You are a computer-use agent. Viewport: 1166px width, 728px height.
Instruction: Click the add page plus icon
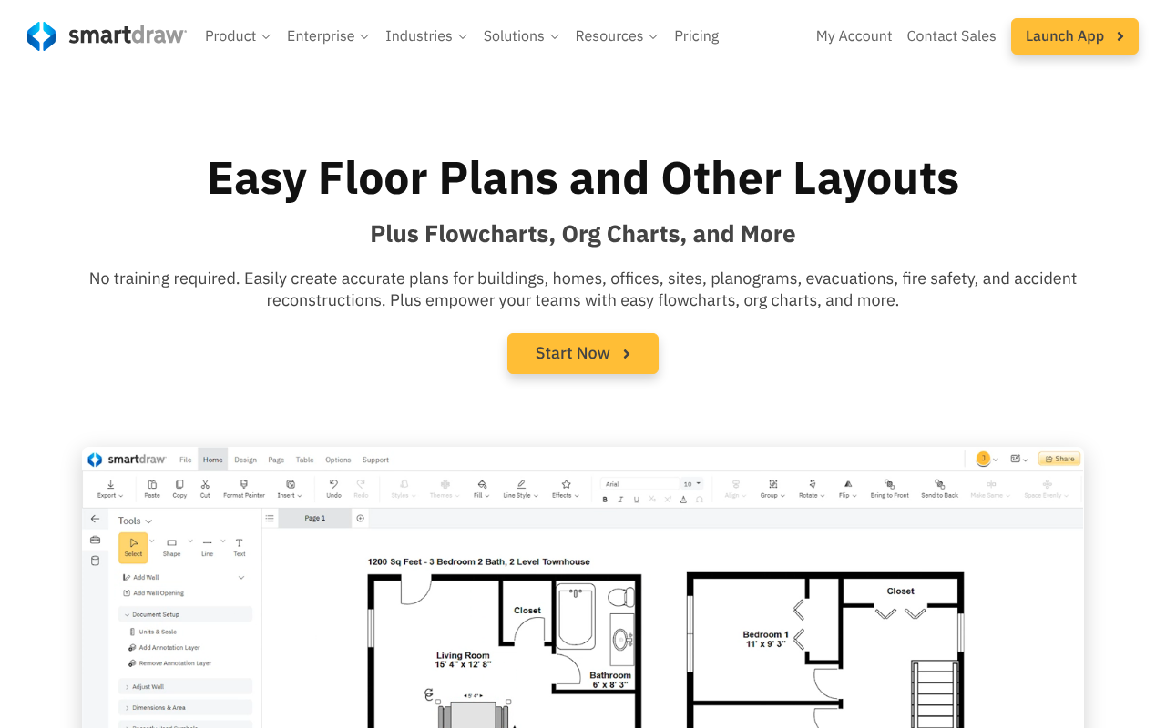(361, 518)
